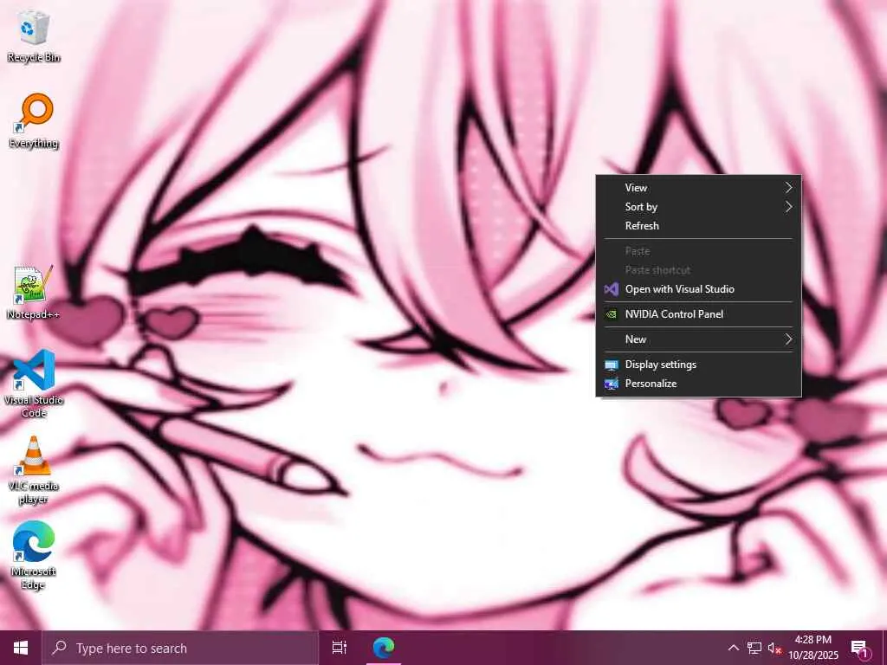This screenshot has height=665, width=887.
Task: Expand the Sort by submenu
Action: 699,207
